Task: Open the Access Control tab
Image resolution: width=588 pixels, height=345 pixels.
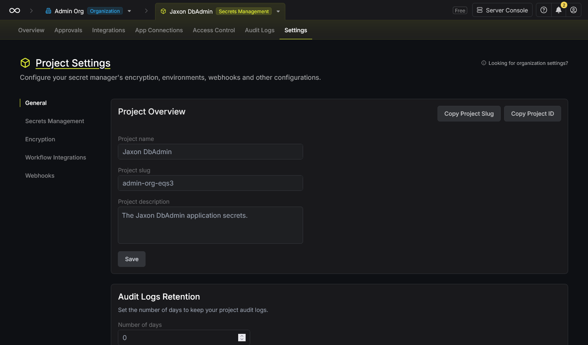Action: (214, 30)
